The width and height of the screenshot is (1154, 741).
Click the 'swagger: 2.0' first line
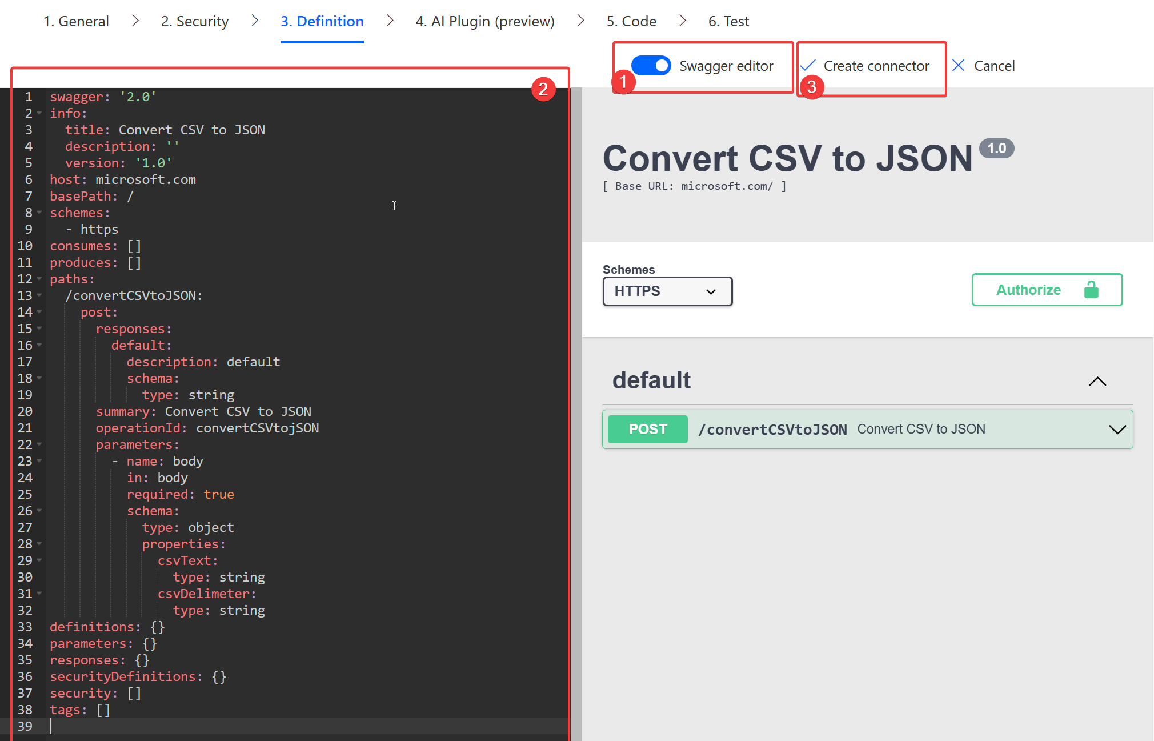click(x=103, y=97)
